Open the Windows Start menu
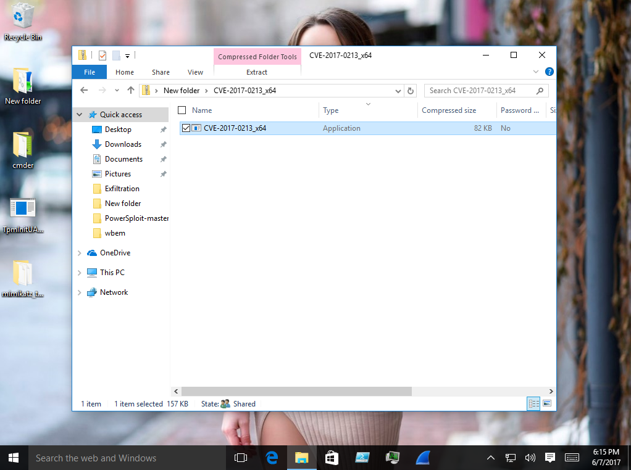Screen dimensions: 631x470 point(14,458)
